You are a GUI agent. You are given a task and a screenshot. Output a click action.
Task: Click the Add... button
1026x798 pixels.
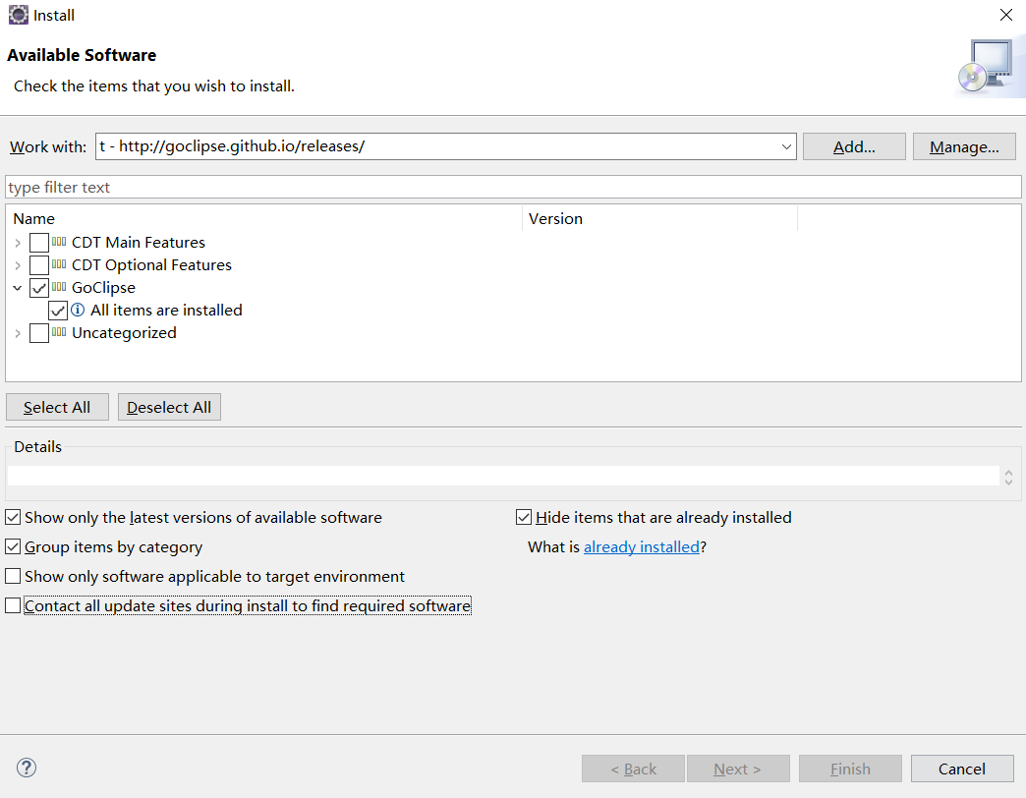coord(854,146)
